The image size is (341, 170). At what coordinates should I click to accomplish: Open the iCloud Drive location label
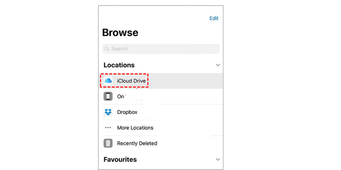131,81
